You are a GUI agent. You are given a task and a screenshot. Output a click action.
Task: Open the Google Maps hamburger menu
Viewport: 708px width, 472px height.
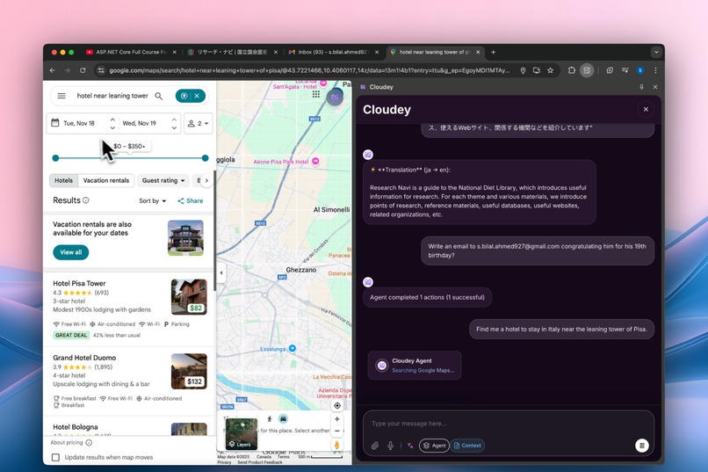click(x=61, y=96)
